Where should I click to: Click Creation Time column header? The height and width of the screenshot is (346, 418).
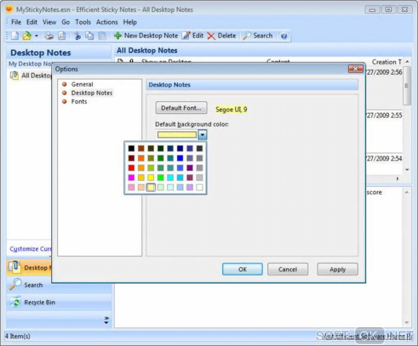coord(386,62)
